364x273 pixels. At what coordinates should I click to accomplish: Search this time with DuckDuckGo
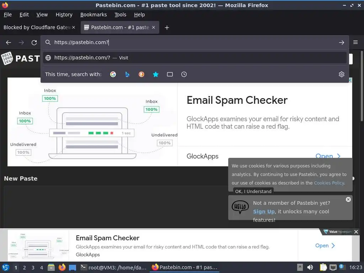point(141,74)
